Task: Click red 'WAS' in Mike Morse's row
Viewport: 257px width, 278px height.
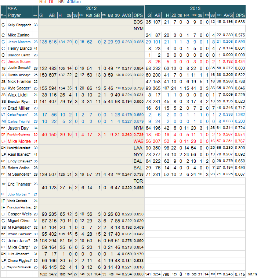Action: [138, 141]
